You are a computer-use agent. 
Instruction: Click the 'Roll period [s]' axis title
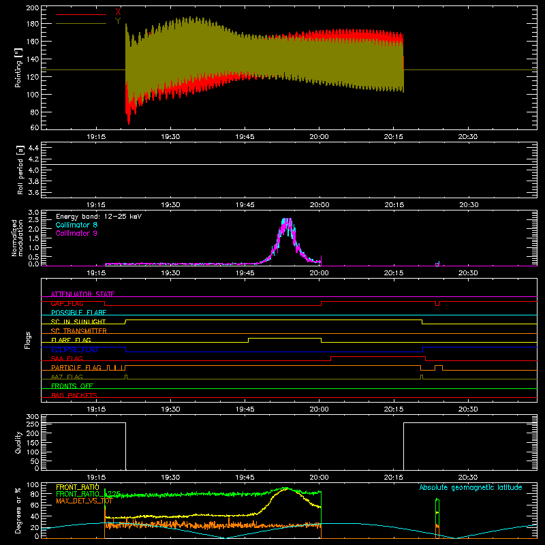(20, 170)
